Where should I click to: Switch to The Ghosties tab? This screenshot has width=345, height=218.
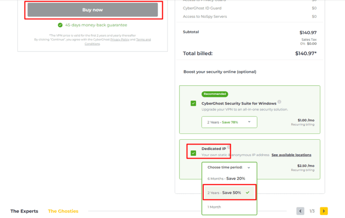[x=63, y=211]
